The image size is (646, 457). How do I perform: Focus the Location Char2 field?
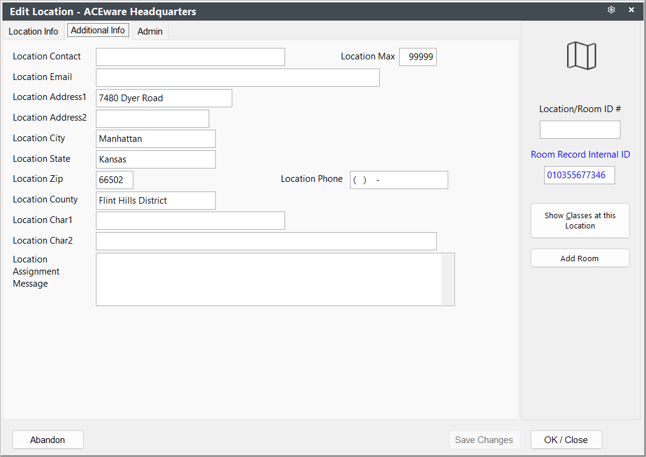tap(266, 241)
